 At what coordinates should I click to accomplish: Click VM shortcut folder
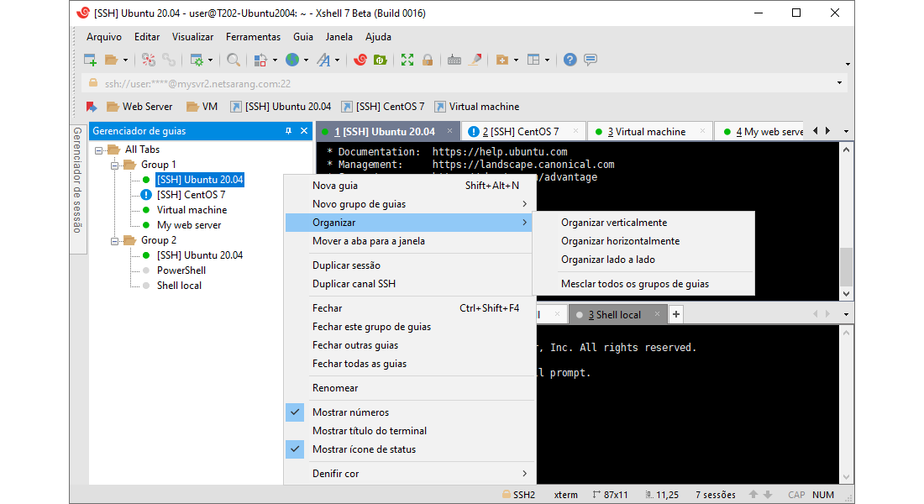pyautogui.click(x=202, y=107)
